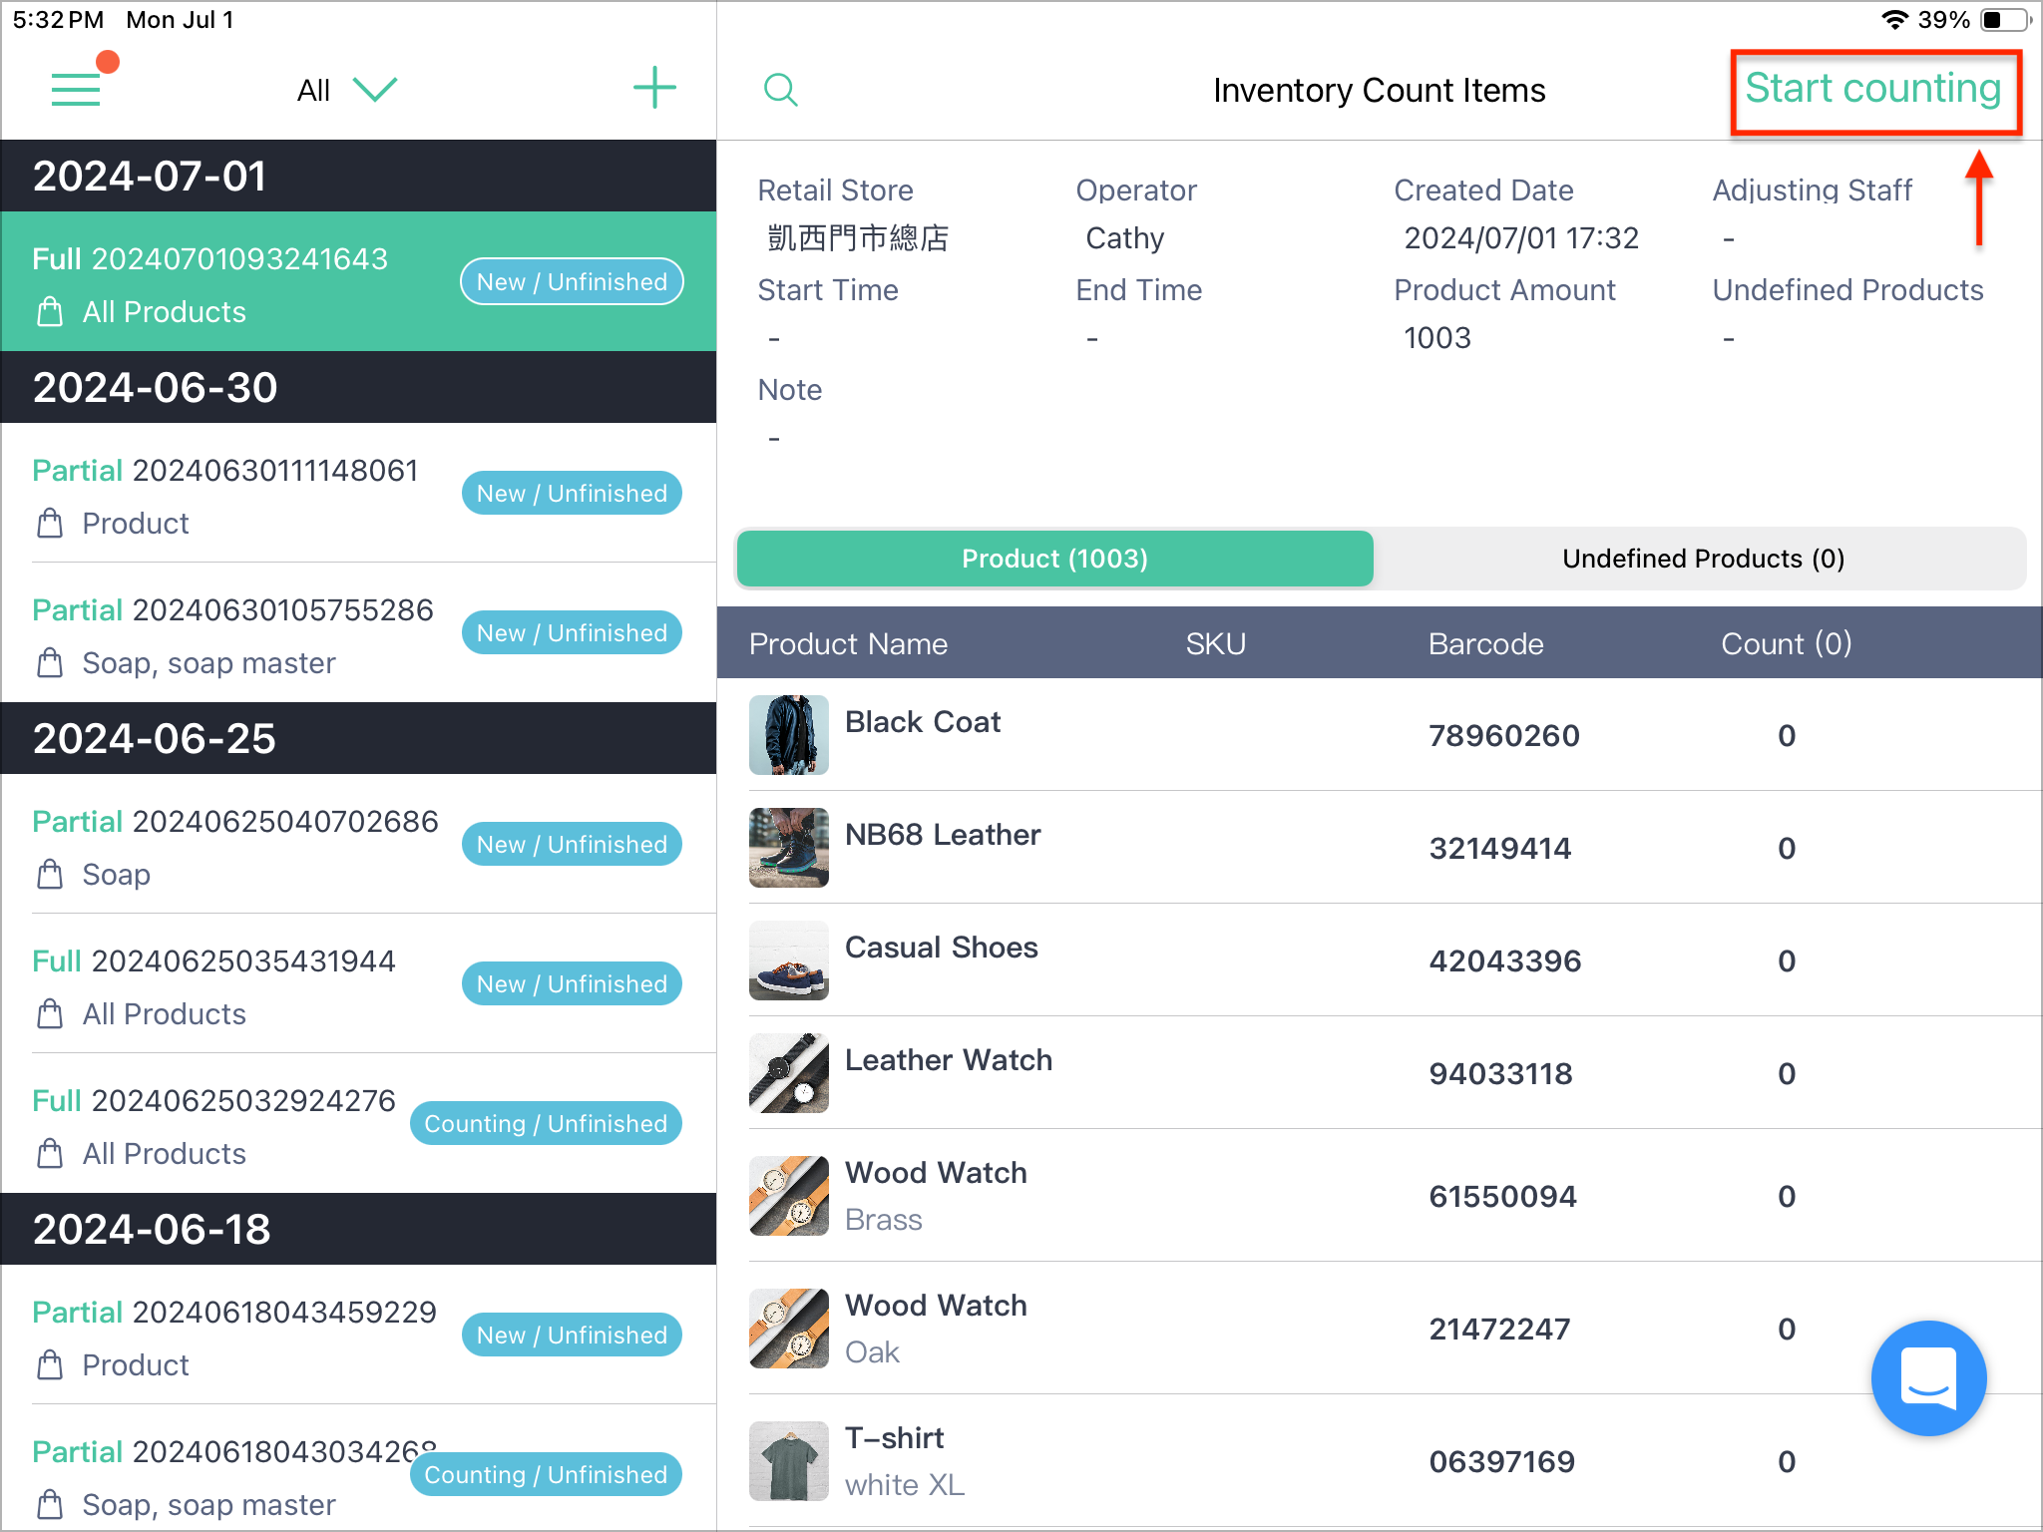
Task: Switch to Product (1003) tab
Action: pos(1054,559)
